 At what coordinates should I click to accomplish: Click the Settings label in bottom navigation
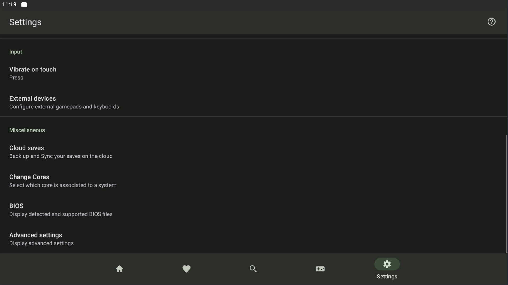click(x=387, y=277)
